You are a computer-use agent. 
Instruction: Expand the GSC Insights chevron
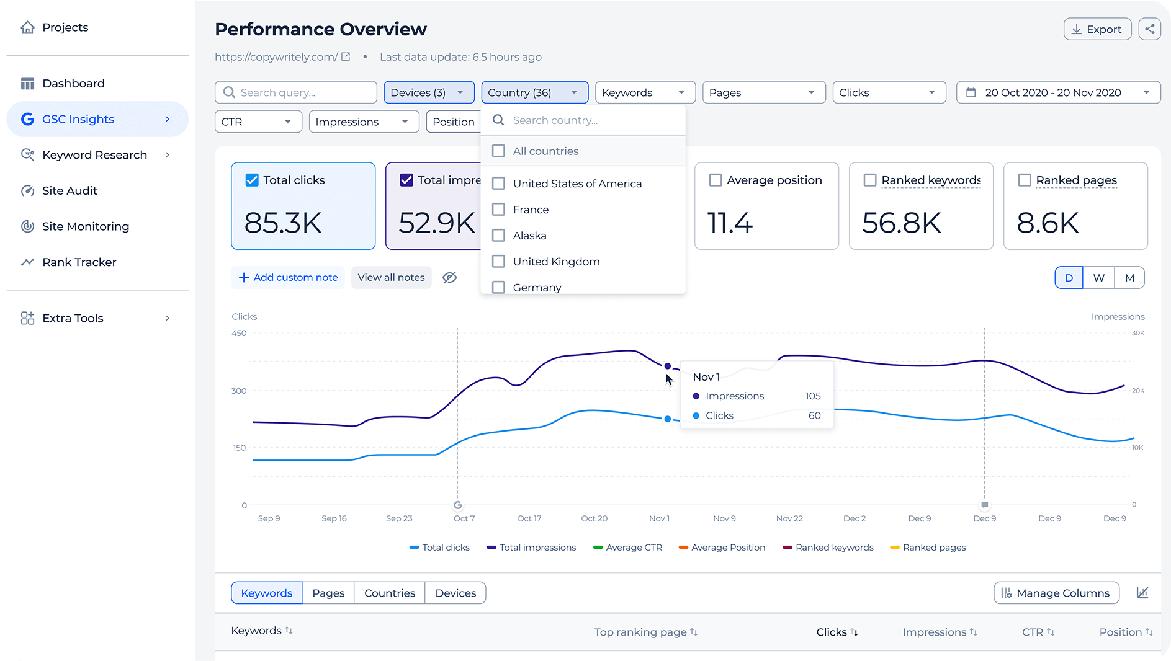168,119
